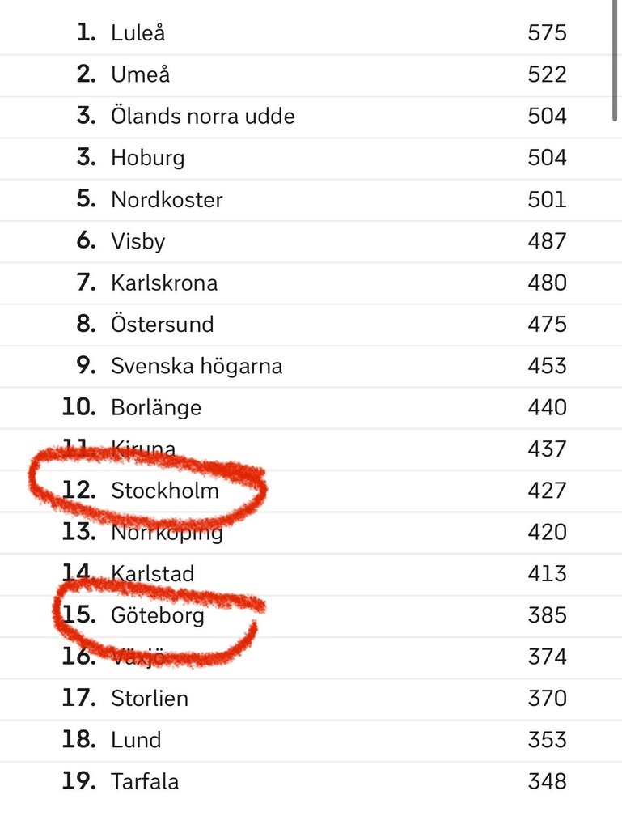Image resolution: width=622 pixels, height=829 pixels.
Task: Click the Umeå list entry
Action: coord(311,74)
